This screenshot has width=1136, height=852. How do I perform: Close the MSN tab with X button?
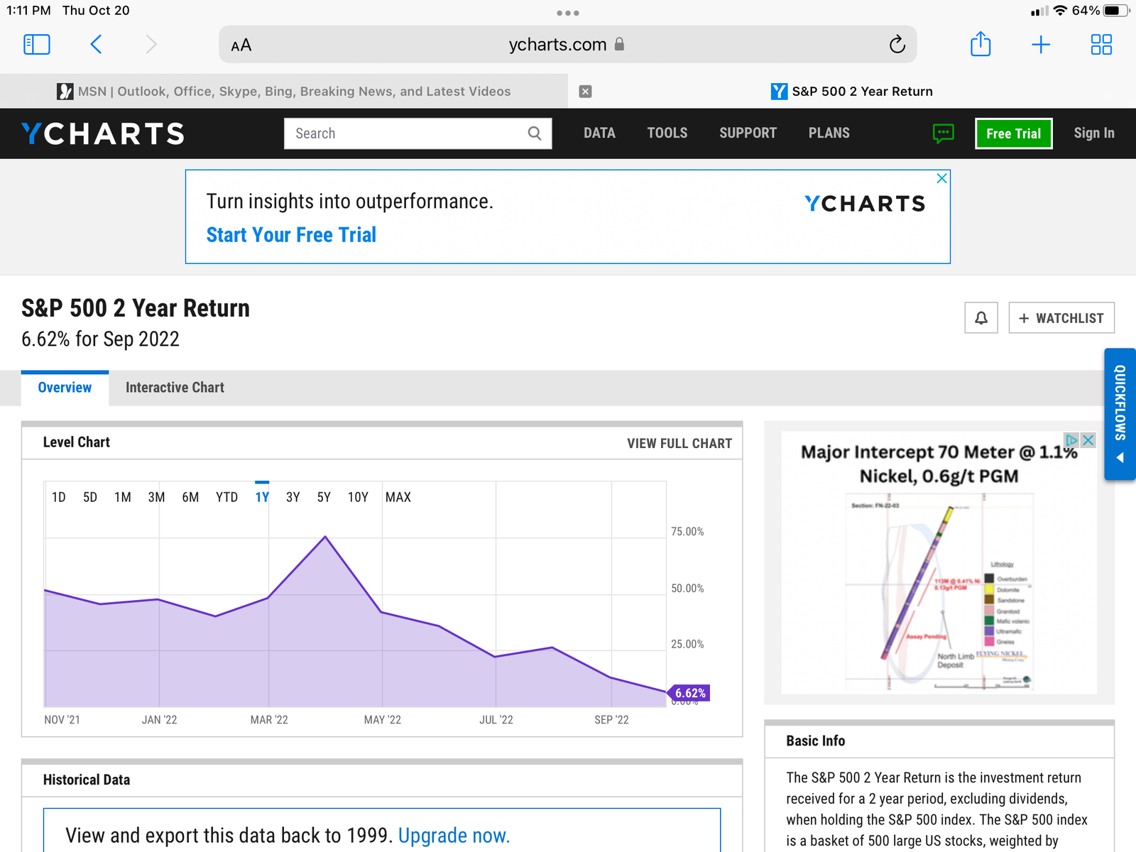pyautogui.click(x=586, y=92)
